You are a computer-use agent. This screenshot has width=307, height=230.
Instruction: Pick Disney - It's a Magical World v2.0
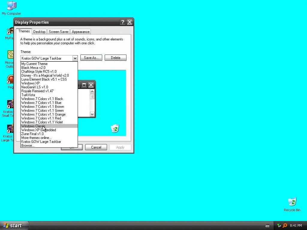[49, 75]
